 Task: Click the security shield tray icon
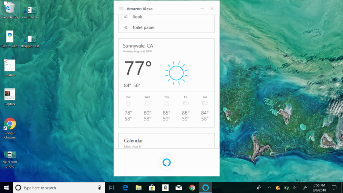coord(278,188)
